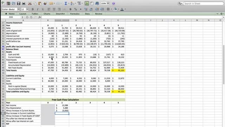Open the search options magnifier dropdown
The height and width of the screenshot is (127, 225).
(180, 4)
